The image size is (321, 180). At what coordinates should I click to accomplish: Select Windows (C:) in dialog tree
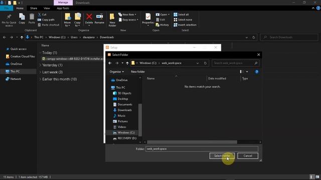tap(126, 132)
